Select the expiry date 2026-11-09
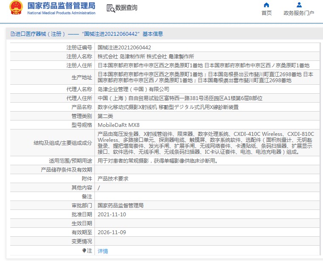 click(111, 232)
